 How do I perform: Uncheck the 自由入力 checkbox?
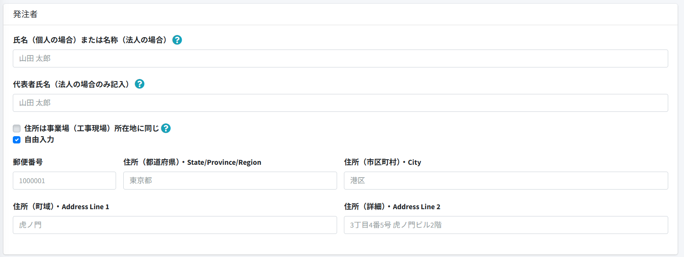point(17,140)
